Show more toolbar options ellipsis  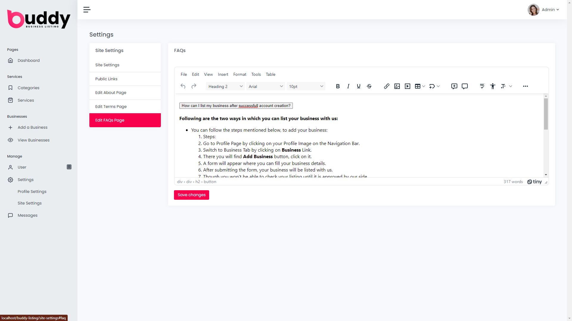[x=525, y=86]
